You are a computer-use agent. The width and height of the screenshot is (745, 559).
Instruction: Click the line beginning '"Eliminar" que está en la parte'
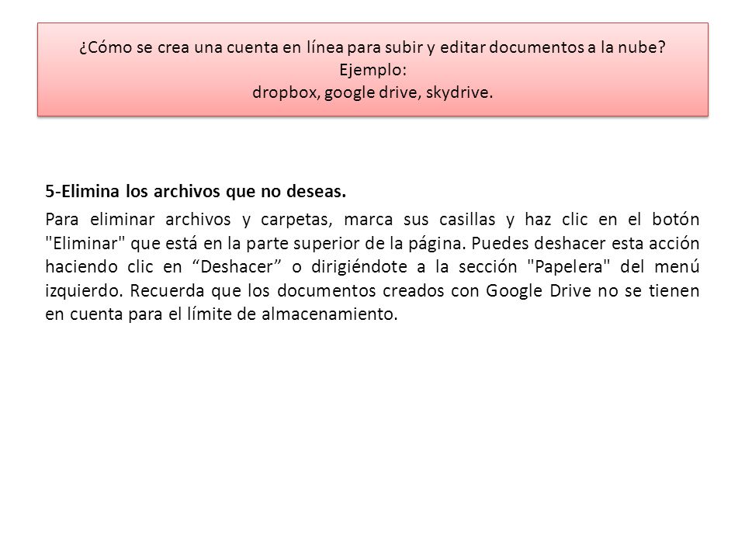click(x=372, y=243)
